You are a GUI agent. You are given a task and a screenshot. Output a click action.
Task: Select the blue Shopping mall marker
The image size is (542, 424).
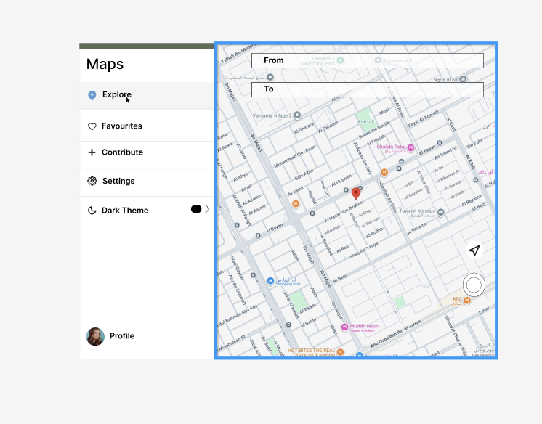pyautogui.click(x=271, y=281)
